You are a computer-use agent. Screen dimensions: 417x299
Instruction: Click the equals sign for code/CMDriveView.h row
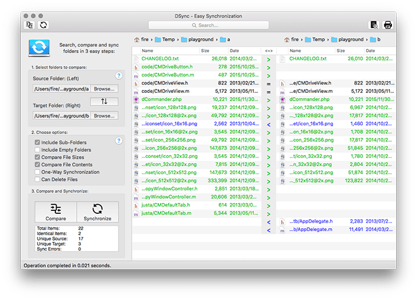269,84
